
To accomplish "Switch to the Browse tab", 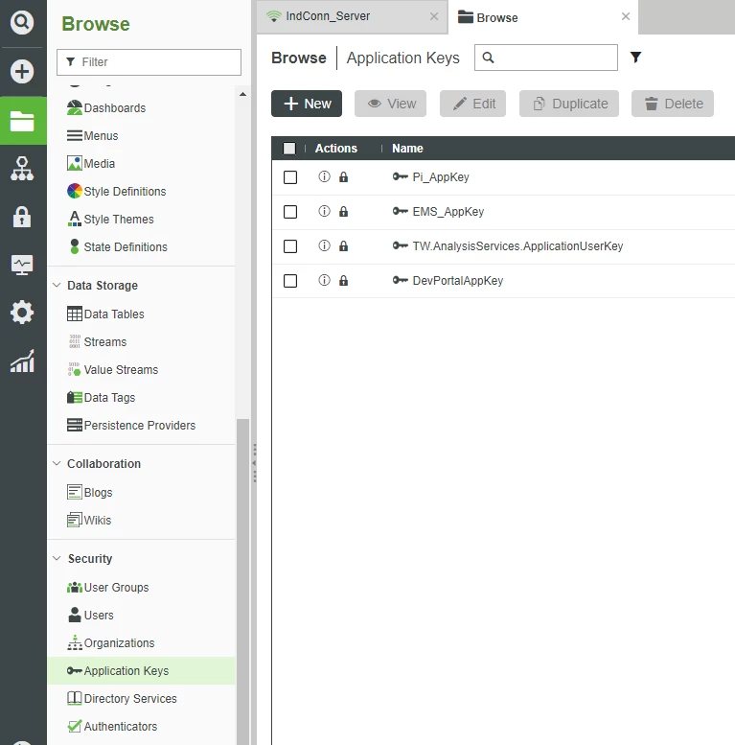I will [x=542, y=16].
